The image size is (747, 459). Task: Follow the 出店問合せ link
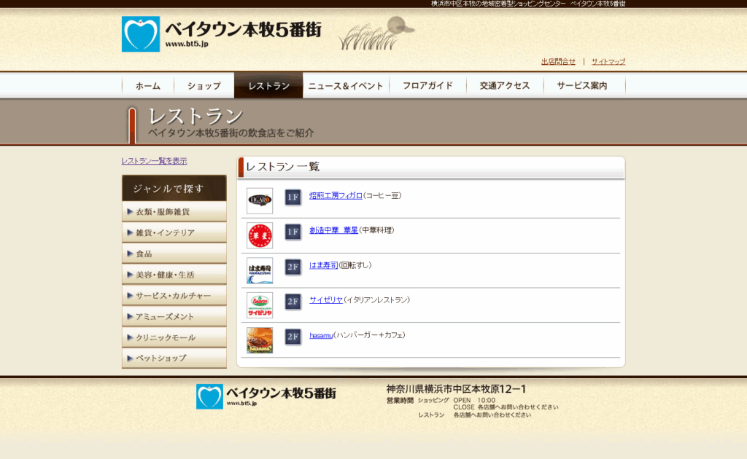coord(558,62)
